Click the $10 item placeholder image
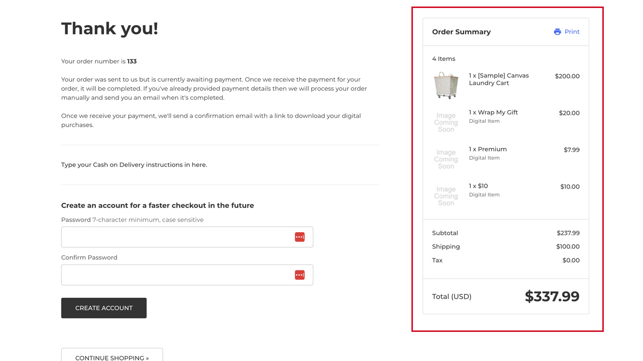The image size is (643, 361). pos(446,196)
